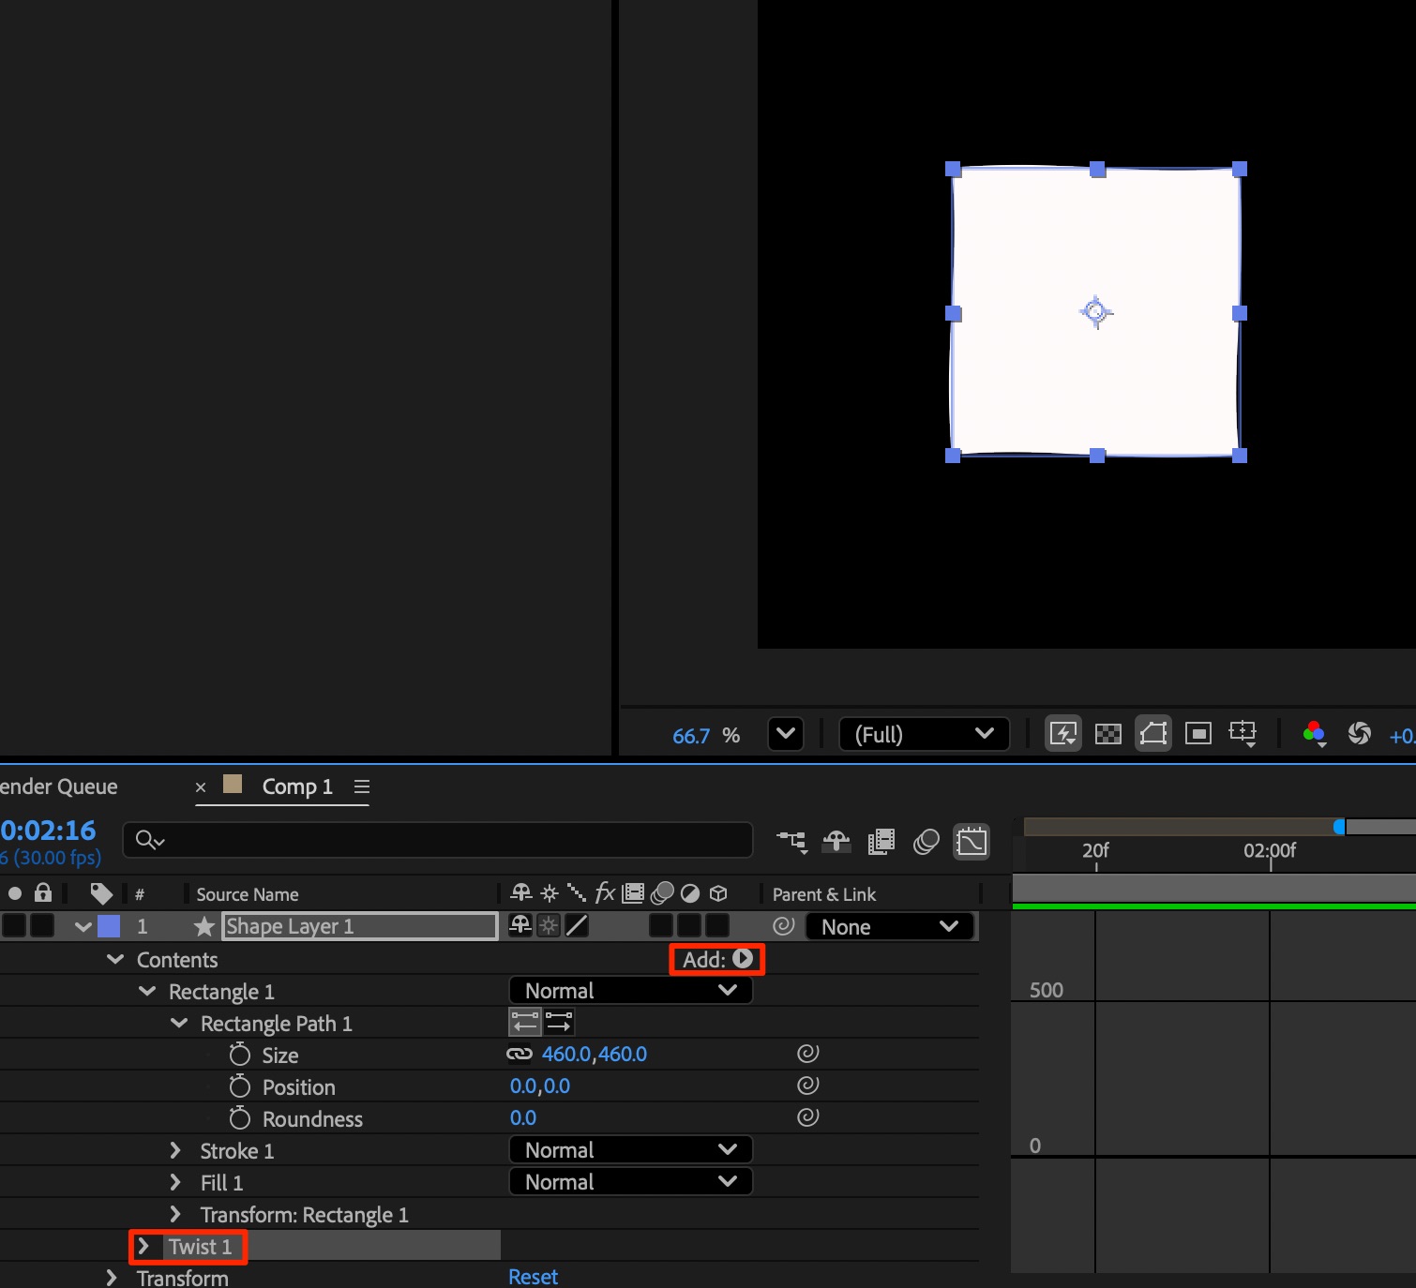Expand the Twist 1 property group
This screenshot has width=1416, height=1288.
point(143,1247)
